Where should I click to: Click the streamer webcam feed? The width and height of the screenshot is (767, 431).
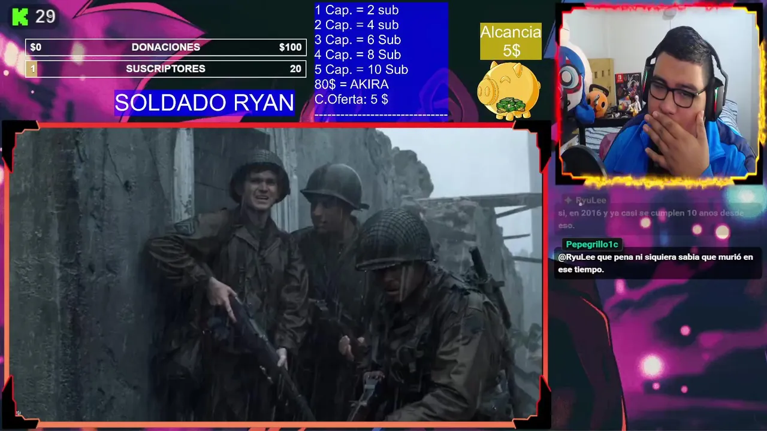[659, 93]
